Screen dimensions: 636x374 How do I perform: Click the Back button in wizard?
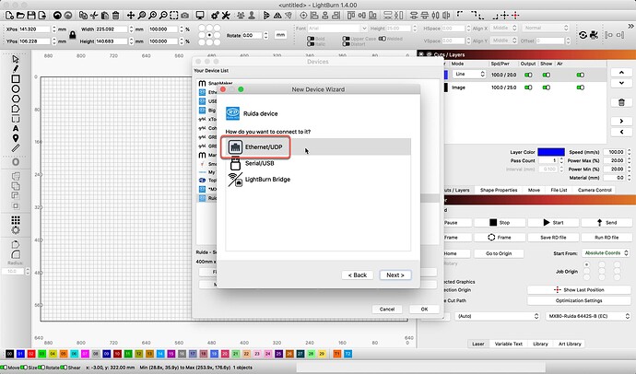click(x=357, y=275)
